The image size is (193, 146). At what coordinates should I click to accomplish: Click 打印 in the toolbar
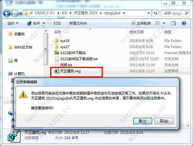[x=57, y=23]
